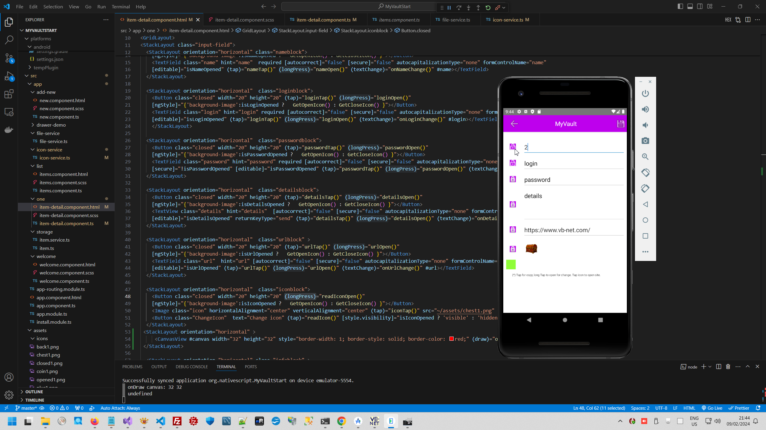Toggle the lock icon beside login field
766x430 pixels.
513,163
